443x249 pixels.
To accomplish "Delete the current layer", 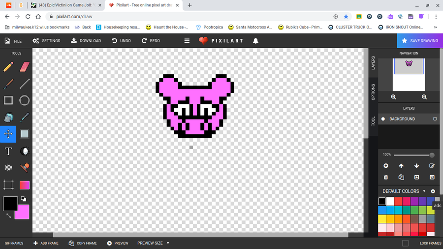I will pos(386,177).
